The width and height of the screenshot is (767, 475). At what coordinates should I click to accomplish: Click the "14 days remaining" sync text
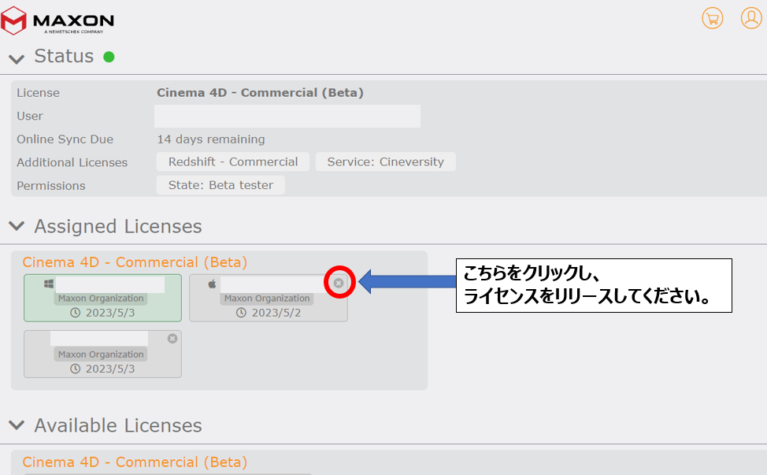(211, 139)
